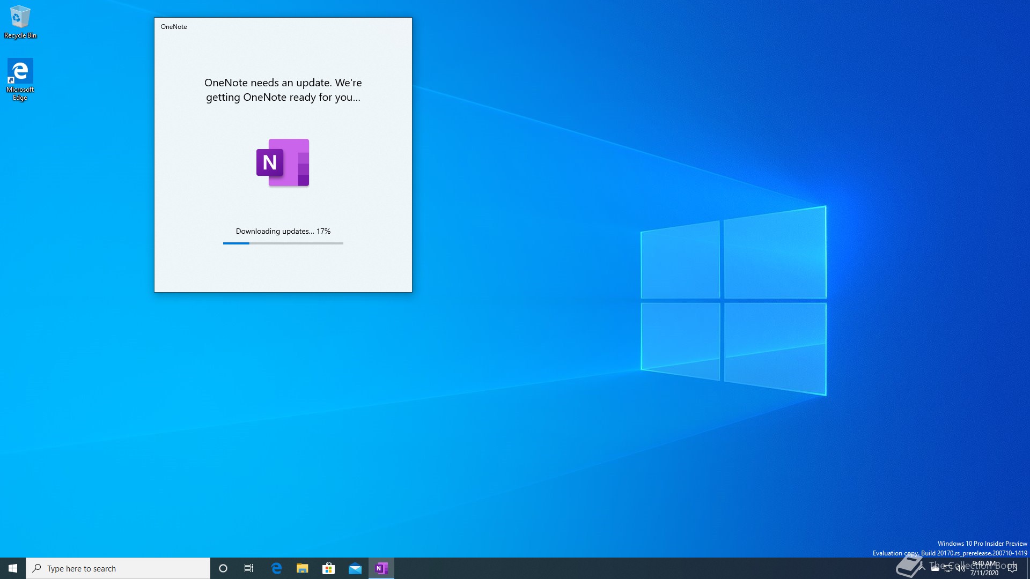Click the OneNote logo in the update window

(x=283, y=162)
